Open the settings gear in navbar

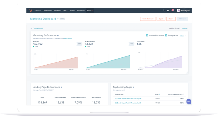(168, 10)
